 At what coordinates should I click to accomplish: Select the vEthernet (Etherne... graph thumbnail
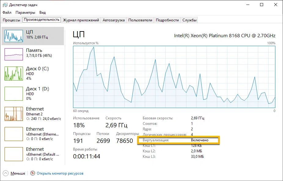[14, 134]
